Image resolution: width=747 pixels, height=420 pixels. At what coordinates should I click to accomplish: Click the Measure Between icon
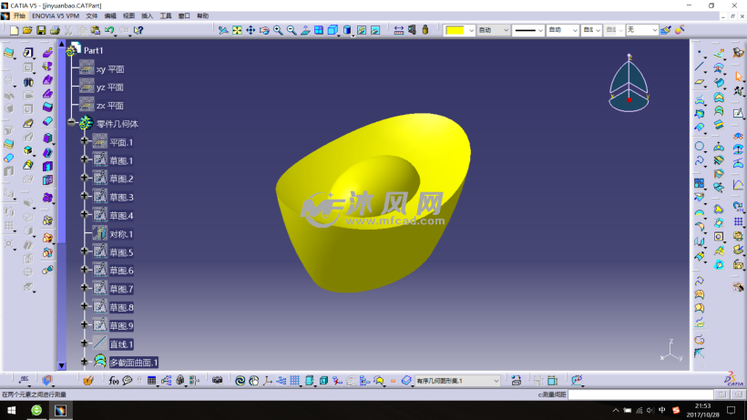[x=399, y=30]
